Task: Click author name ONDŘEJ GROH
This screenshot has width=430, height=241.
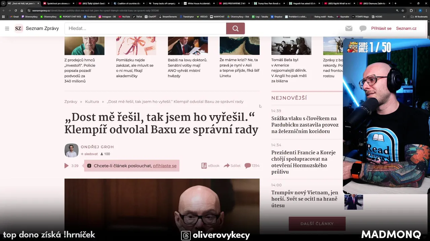Action: (x=97, y=147)
